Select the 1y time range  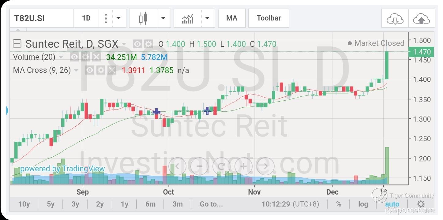click(x=124, y=204)
